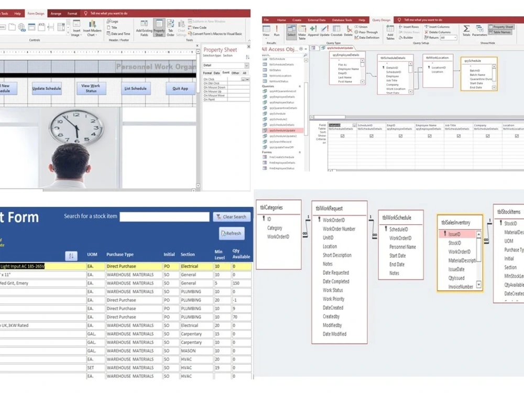Image resolution: width=524 pixels, height=393 pixels.
Task: Open All Access Objects pane menu arrow
Action: (301, 49)
